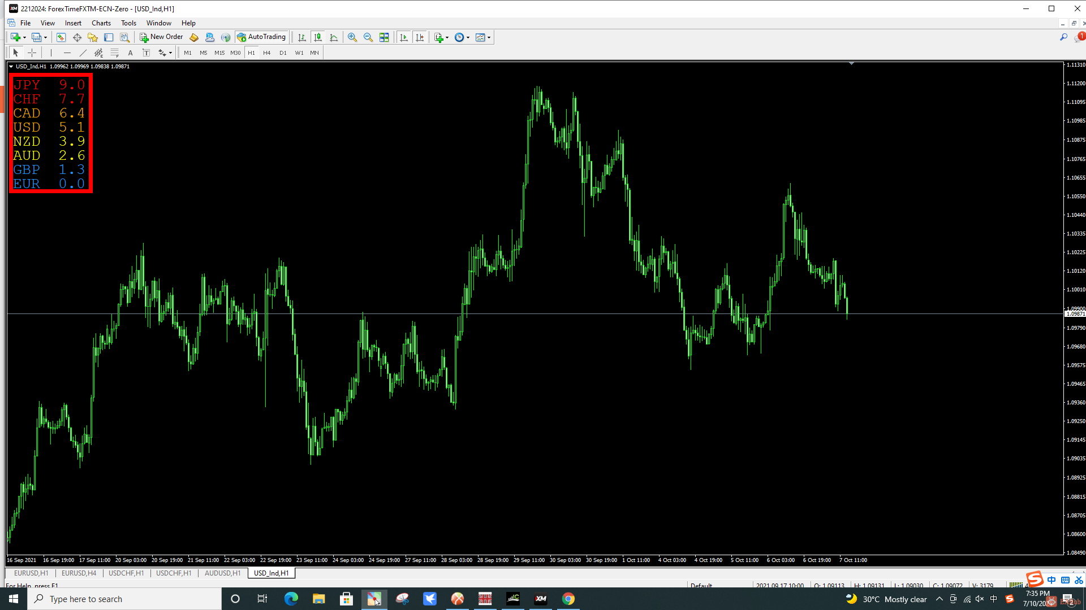Click the Zoom In magnifier icon
Viewport: 1086px width, 610px height.
(x=352, y=37)
